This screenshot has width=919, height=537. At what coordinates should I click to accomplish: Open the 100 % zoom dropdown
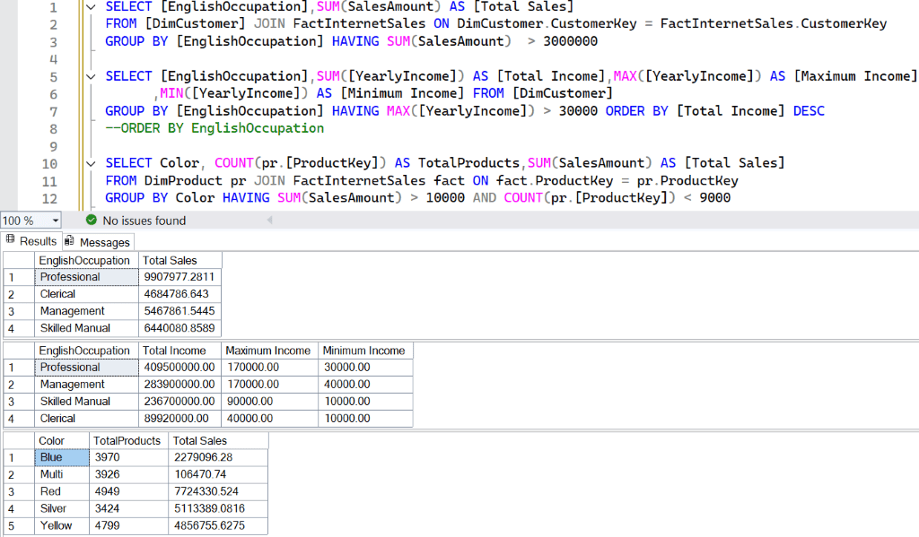coord(55,220)
